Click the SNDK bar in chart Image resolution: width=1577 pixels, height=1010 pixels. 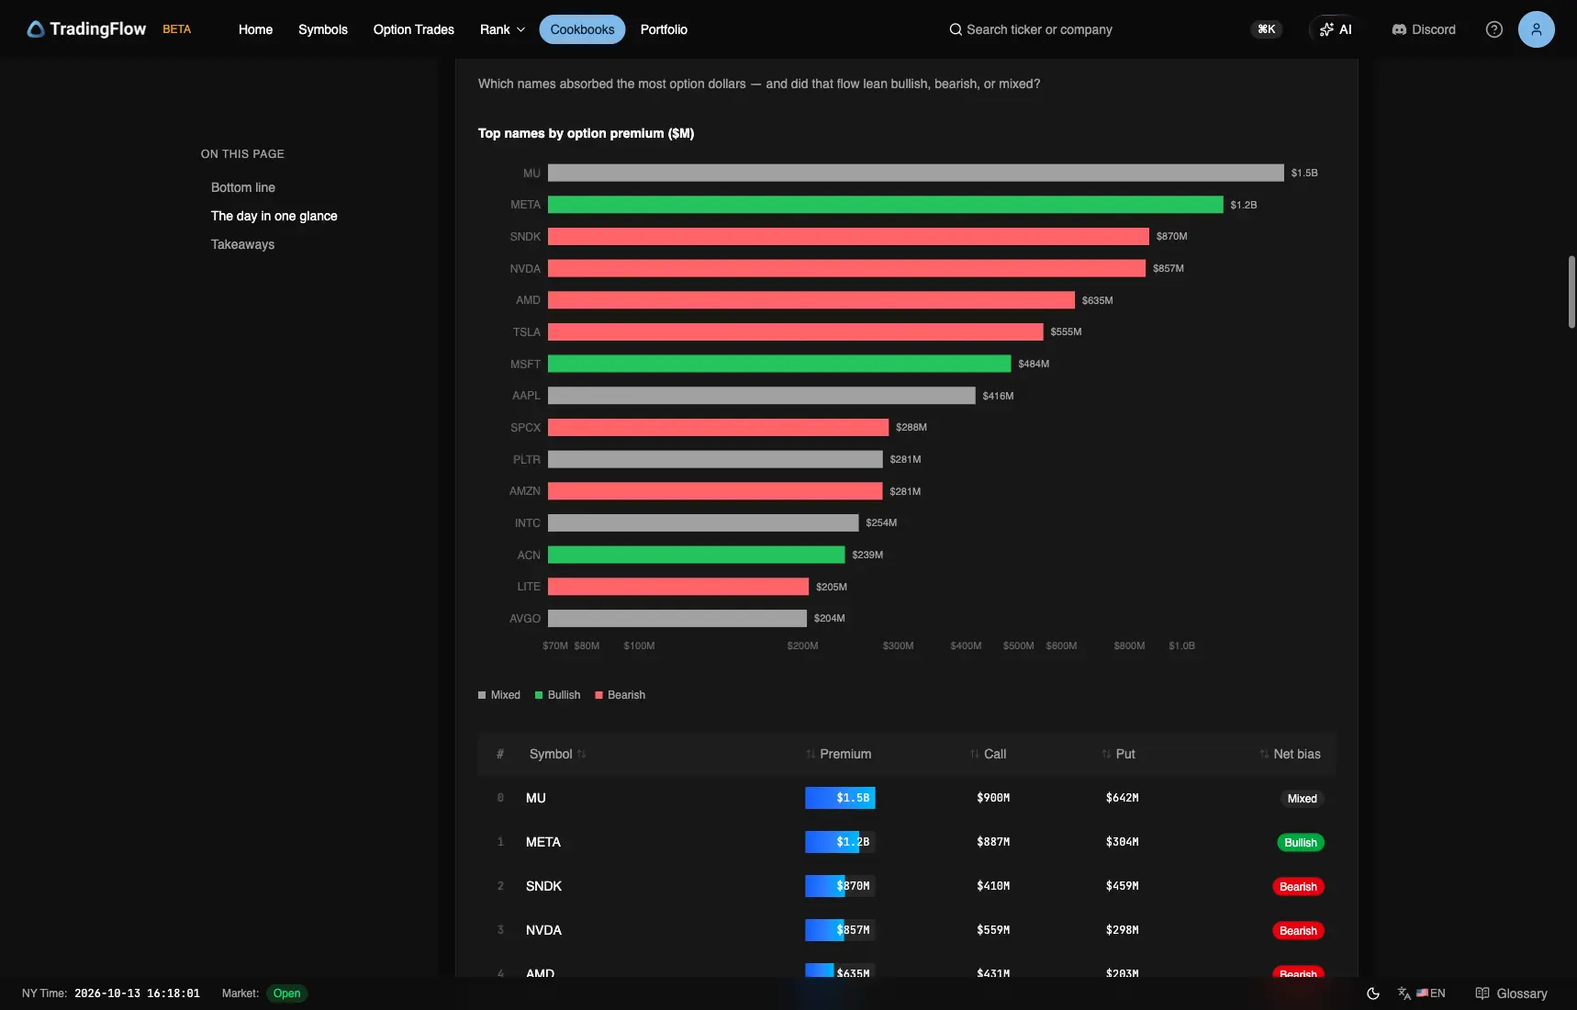click(x=848, y=236)
